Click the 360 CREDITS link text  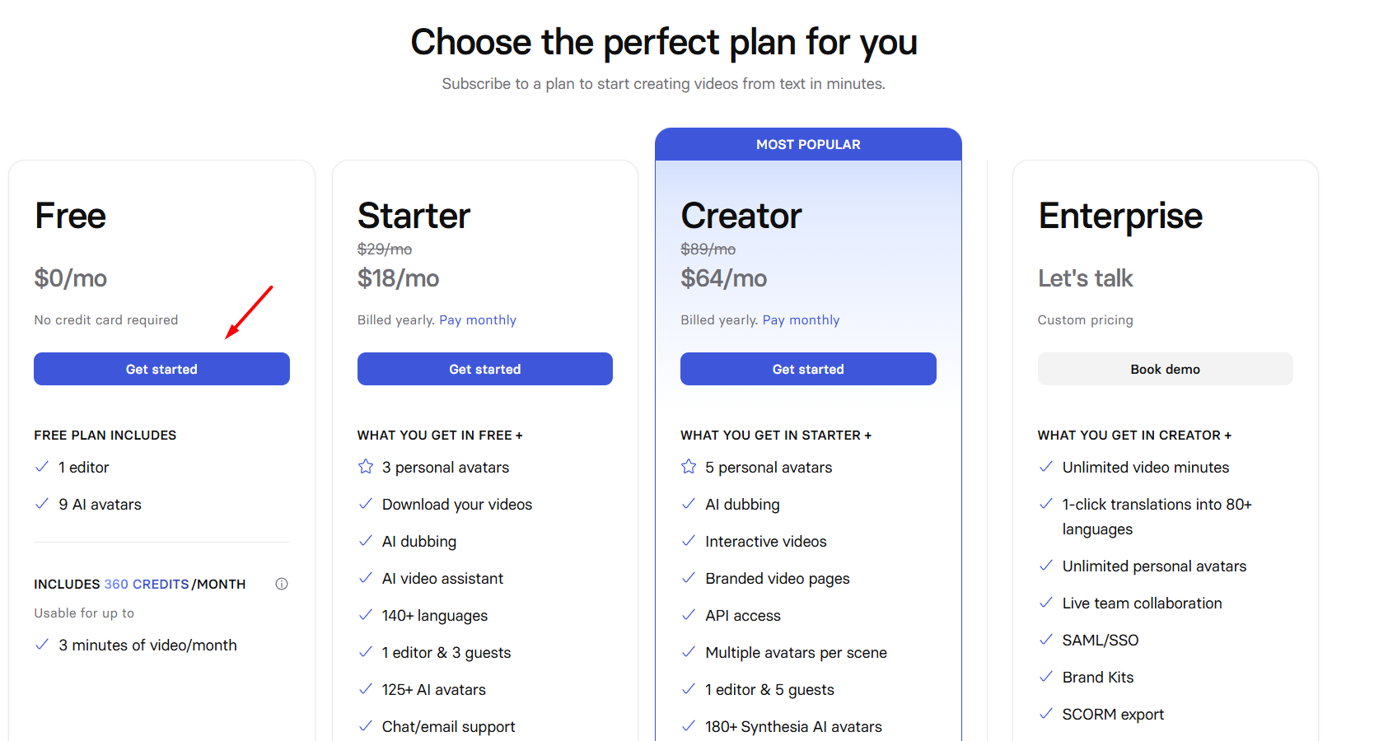(147, 584)
